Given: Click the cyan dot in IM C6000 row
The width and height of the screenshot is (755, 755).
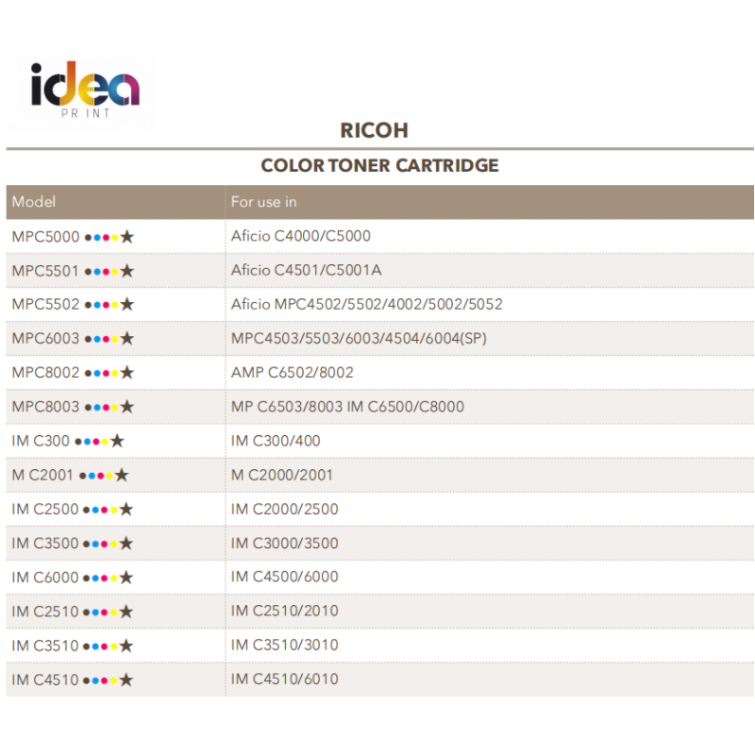Looking at the screenshot, I should [95, 578].
